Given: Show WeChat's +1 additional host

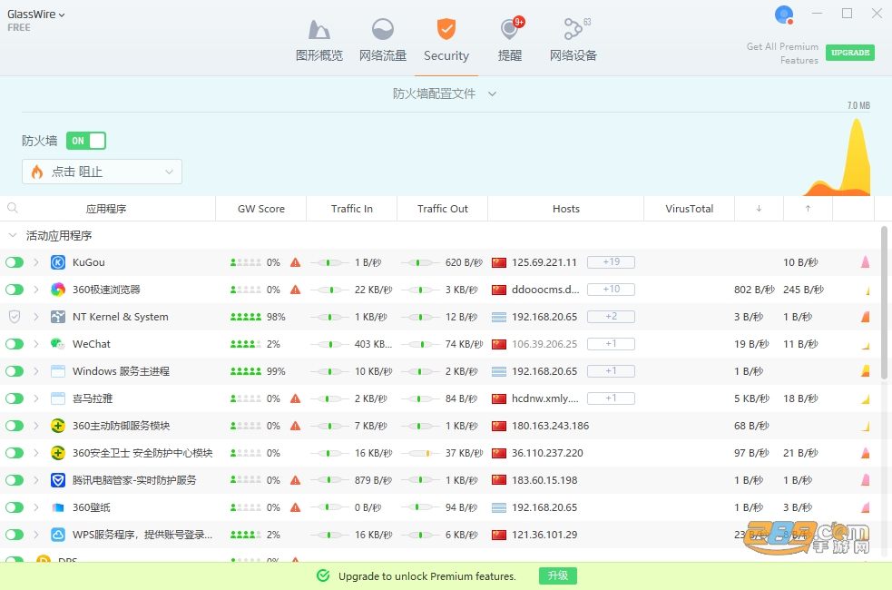Looking at the screenshot, I should point(611,344).
